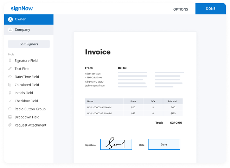Click the Date field on invoice

point(164,144)
